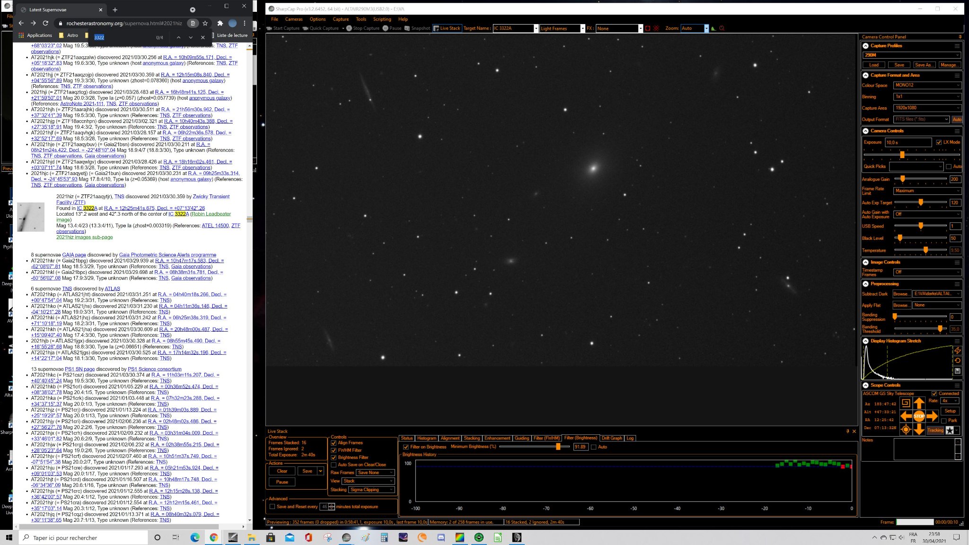Click the Setup button in Scope Controls
969x545 pixels.
coord(950,411)
